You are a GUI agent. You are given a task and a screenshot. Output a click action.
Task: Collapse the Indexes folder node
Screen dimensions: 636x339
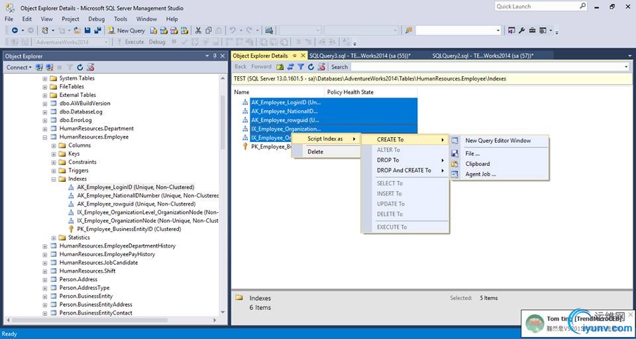click(x=54, y=179)
